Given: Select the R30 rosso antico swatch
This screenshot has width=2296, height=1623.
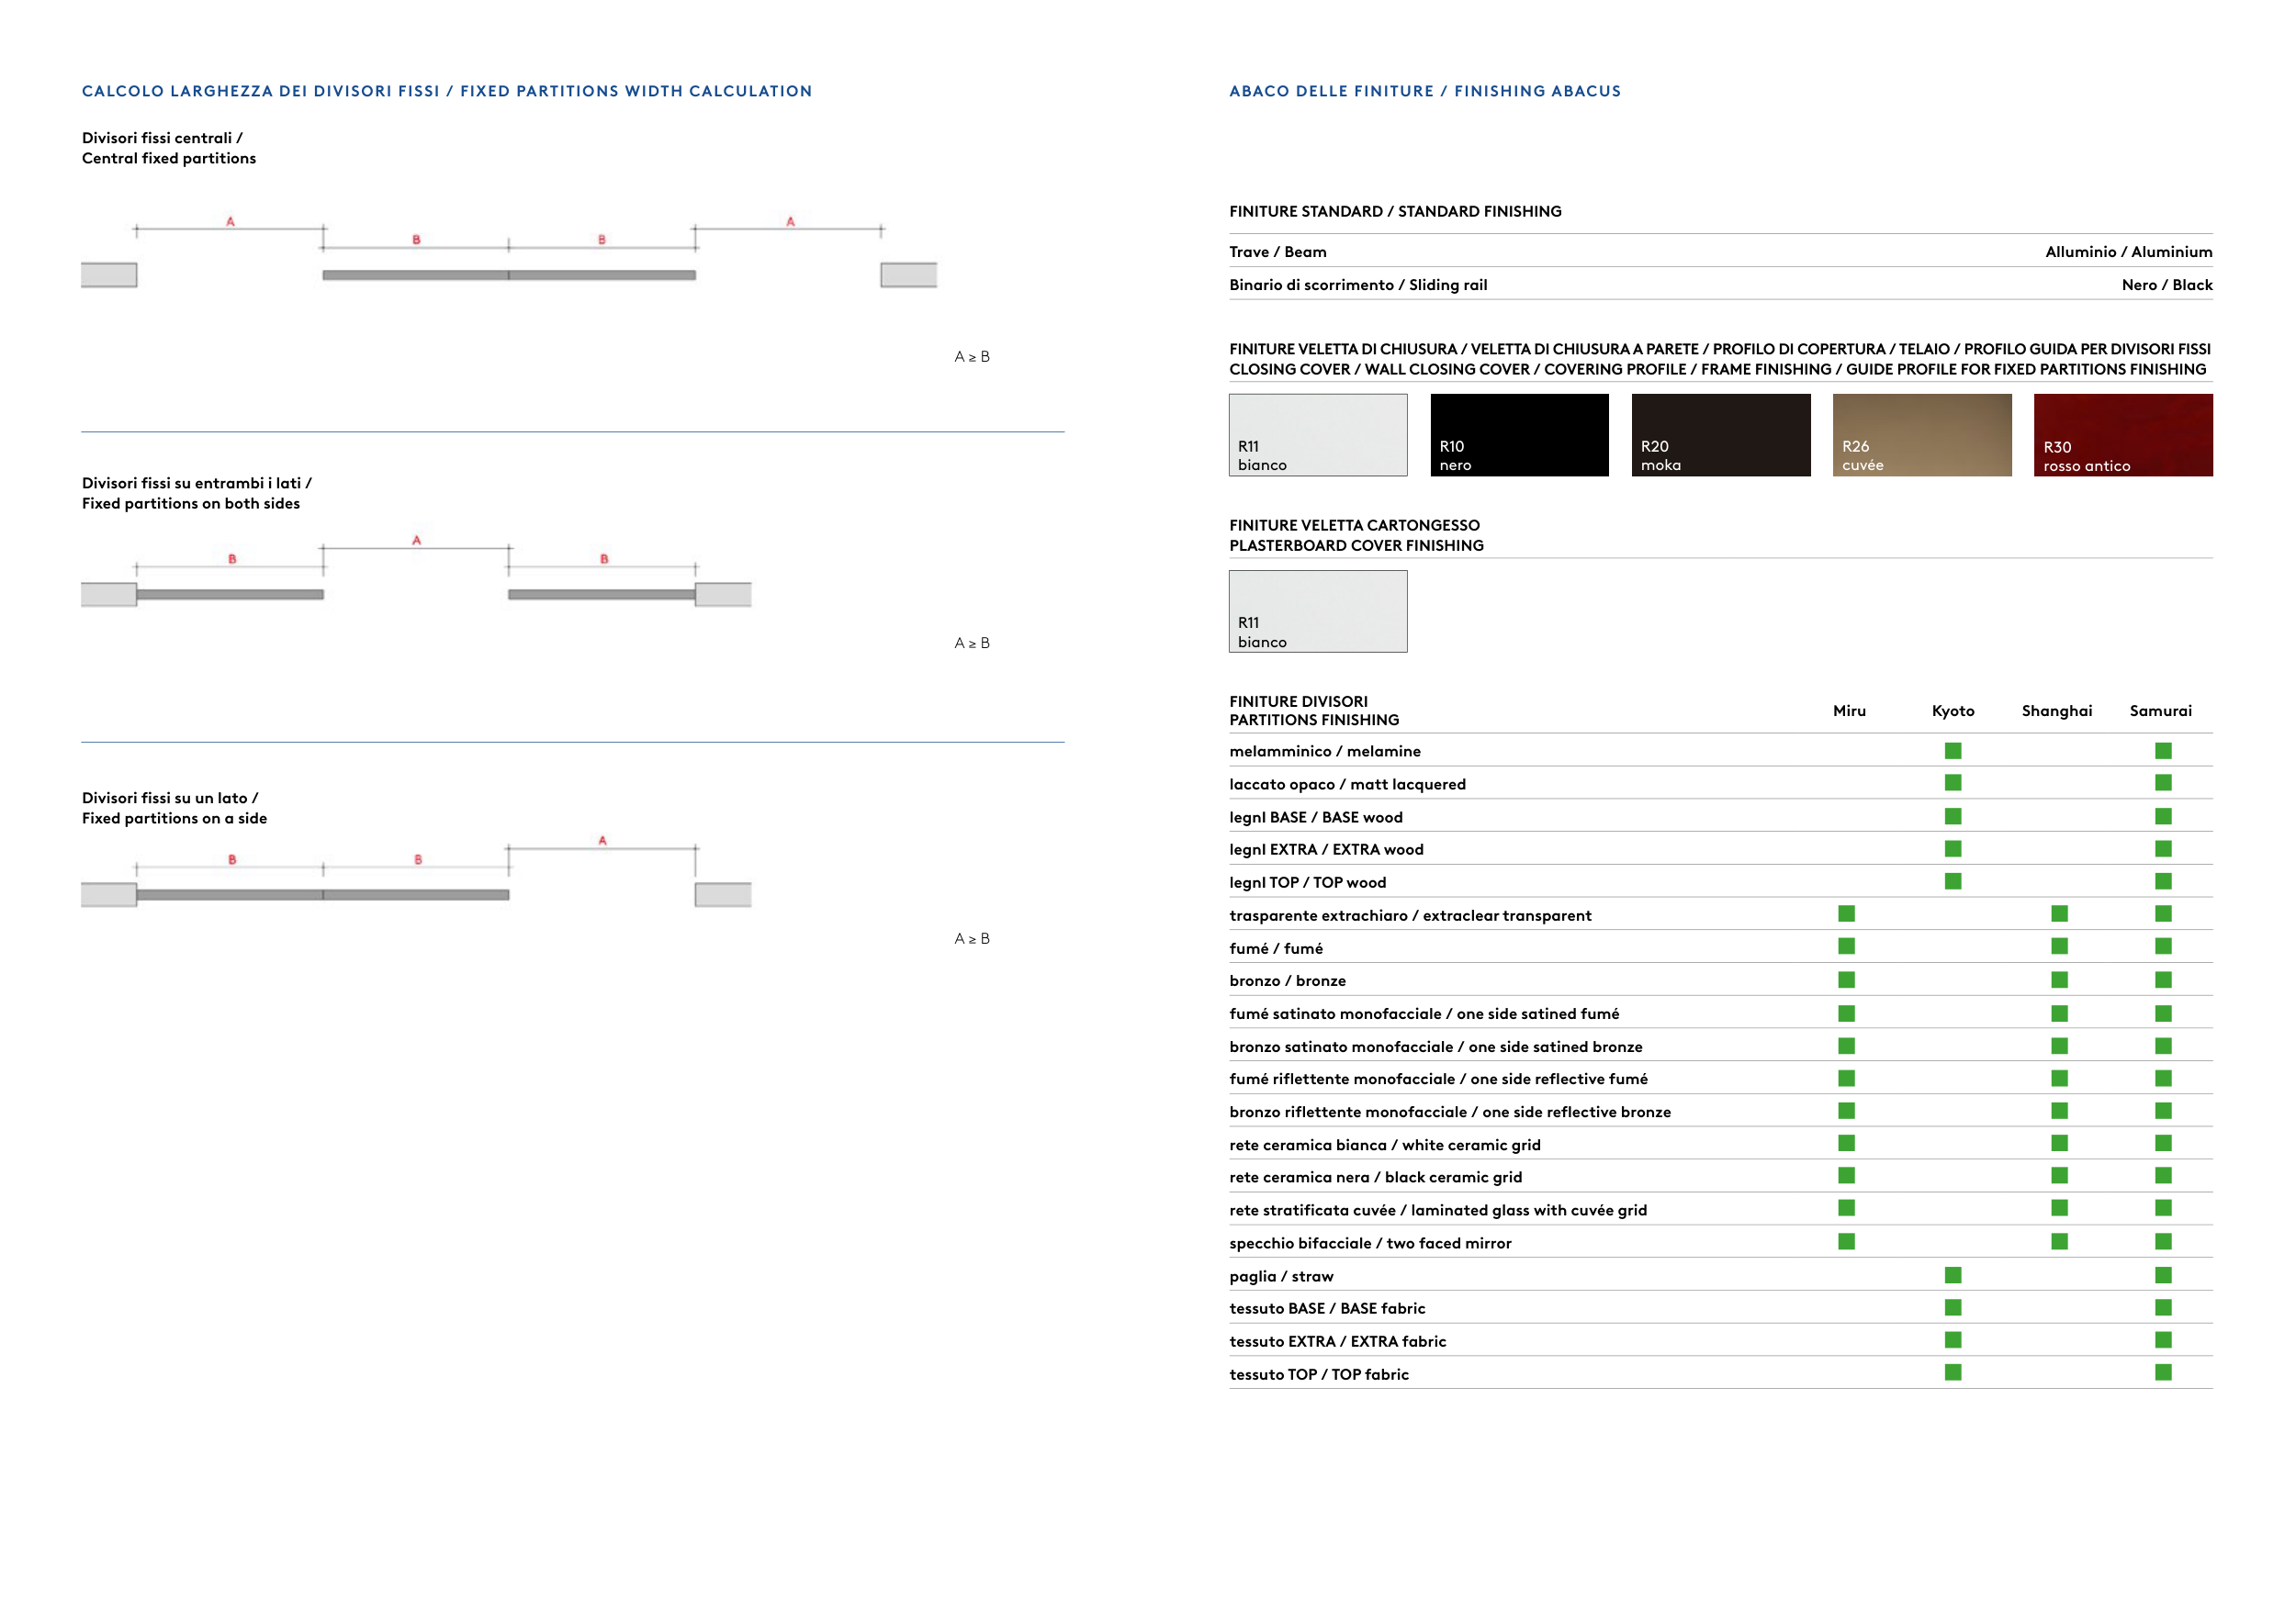Looking at the screenshot, I should (x=2122, y=435).
